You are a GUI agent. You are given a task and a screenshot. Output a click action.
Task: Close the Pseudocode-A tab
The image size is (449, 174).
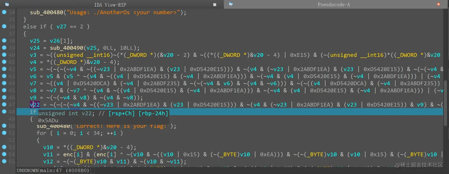[439, 4]
